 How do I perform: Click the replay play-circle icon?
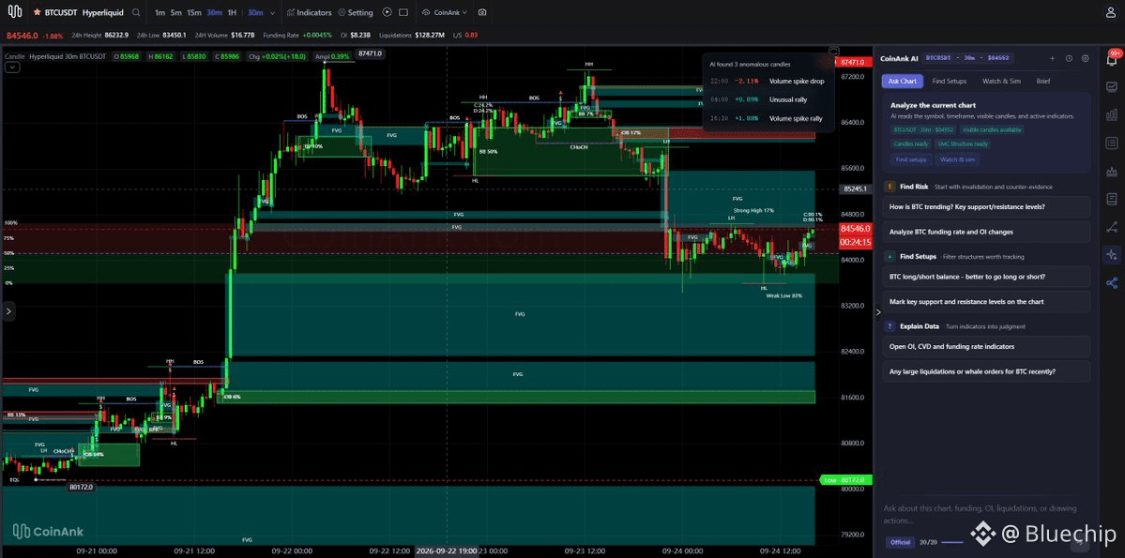(x=388, y=12)
